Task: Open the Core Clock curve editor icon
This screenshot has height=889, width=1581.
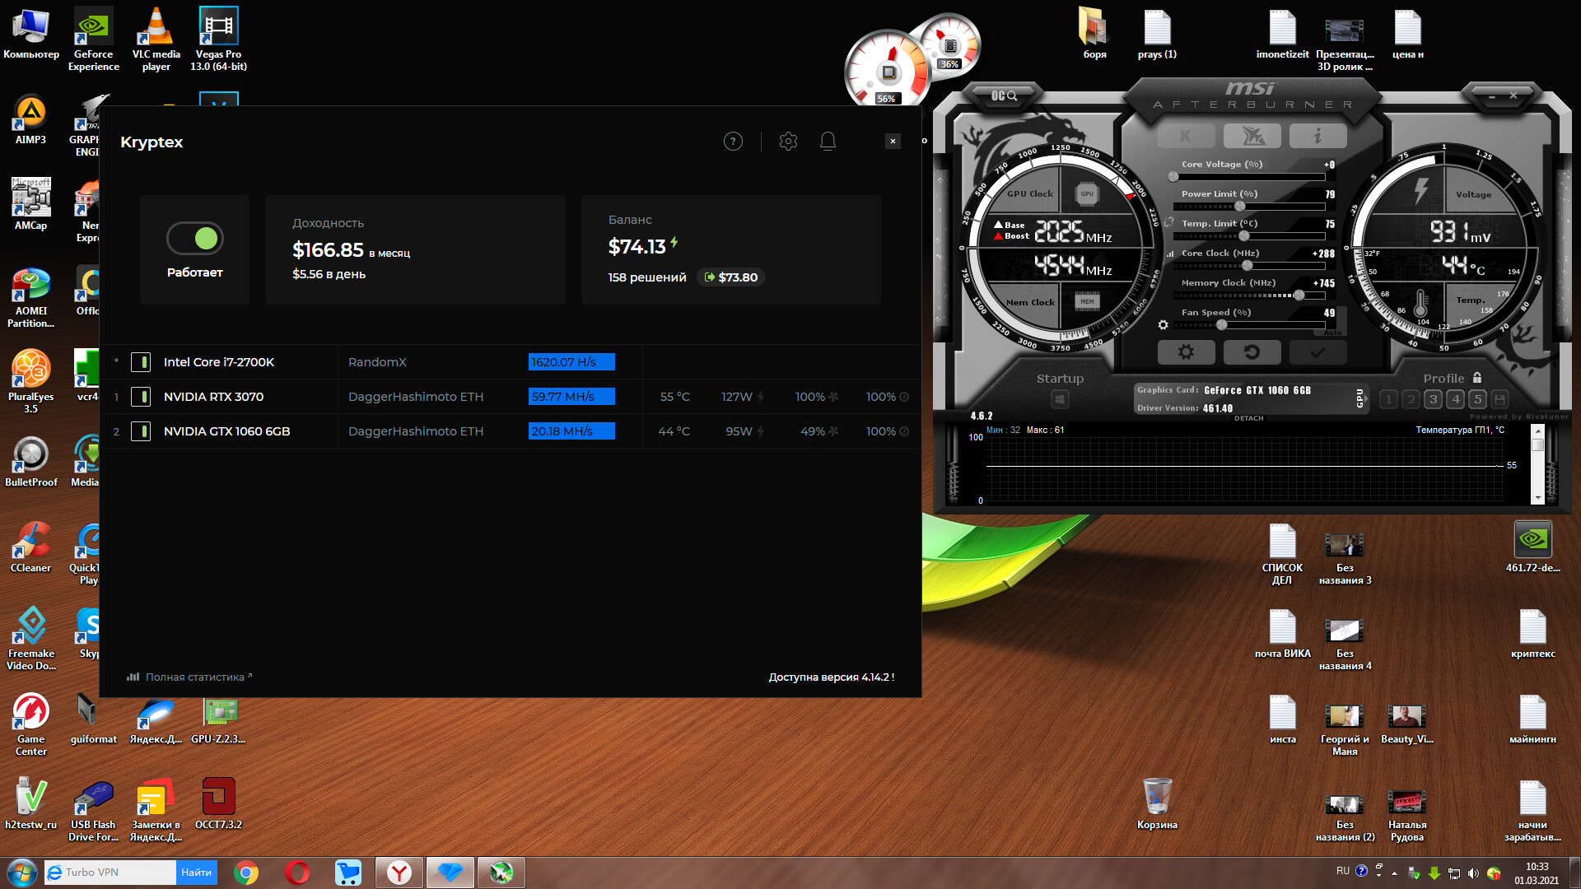Action: pyautogui.click(x=1169, y=254)
